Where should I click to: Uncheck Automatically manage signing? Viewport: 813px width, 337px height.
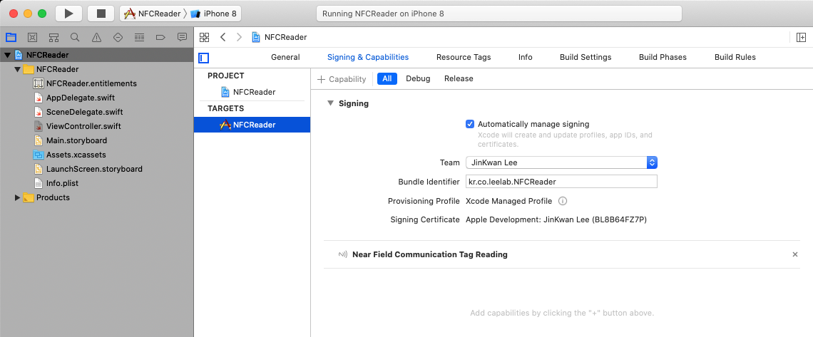[470, 124]
